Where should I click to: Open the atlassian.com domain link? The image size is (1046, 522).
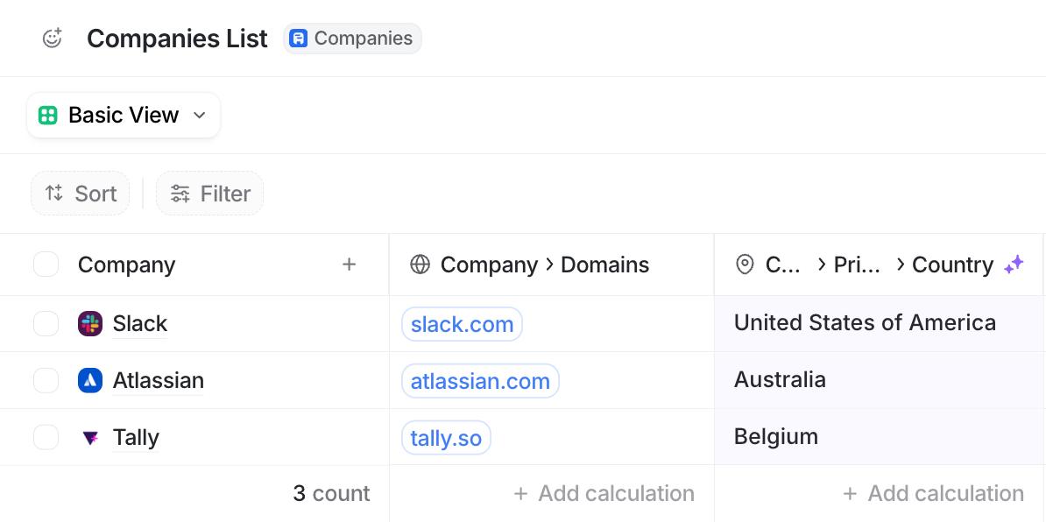coord(480,381)
